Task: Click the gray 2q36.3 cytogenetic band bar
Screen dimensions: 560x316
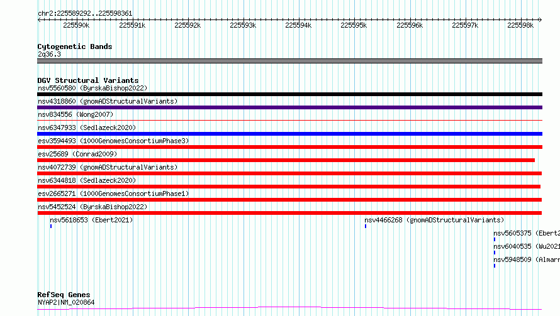Action: pos(289,61)
